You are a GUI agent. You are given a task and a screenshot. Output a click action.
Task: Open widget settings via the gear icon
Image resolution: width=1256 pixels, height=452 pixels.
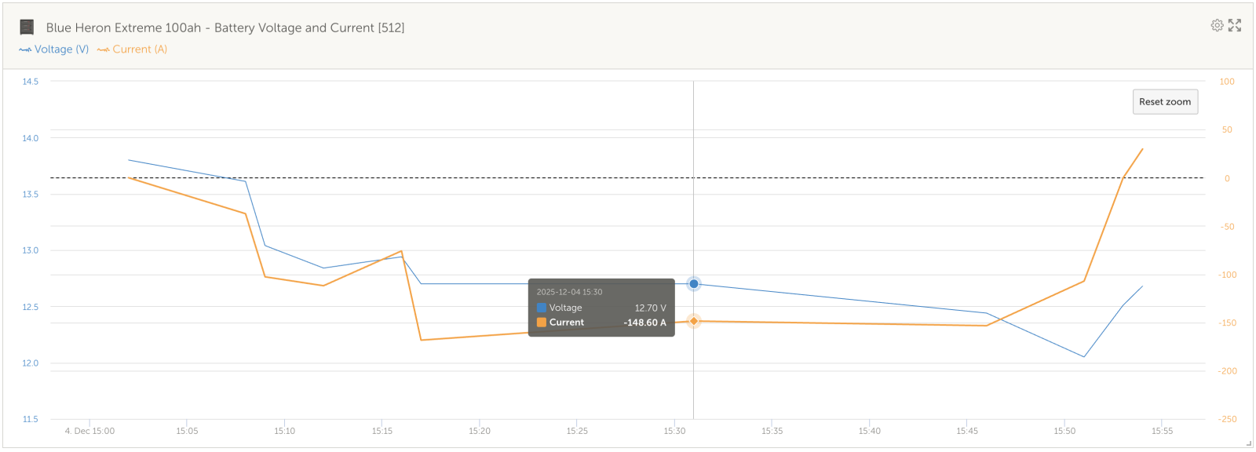point(1217,25)
